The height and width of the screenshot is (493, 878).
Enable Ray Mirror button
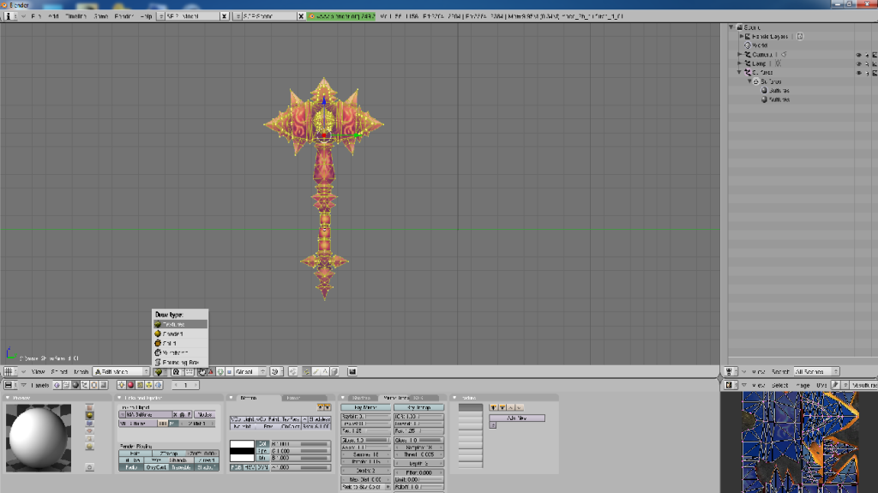click(x=365, y=407)
